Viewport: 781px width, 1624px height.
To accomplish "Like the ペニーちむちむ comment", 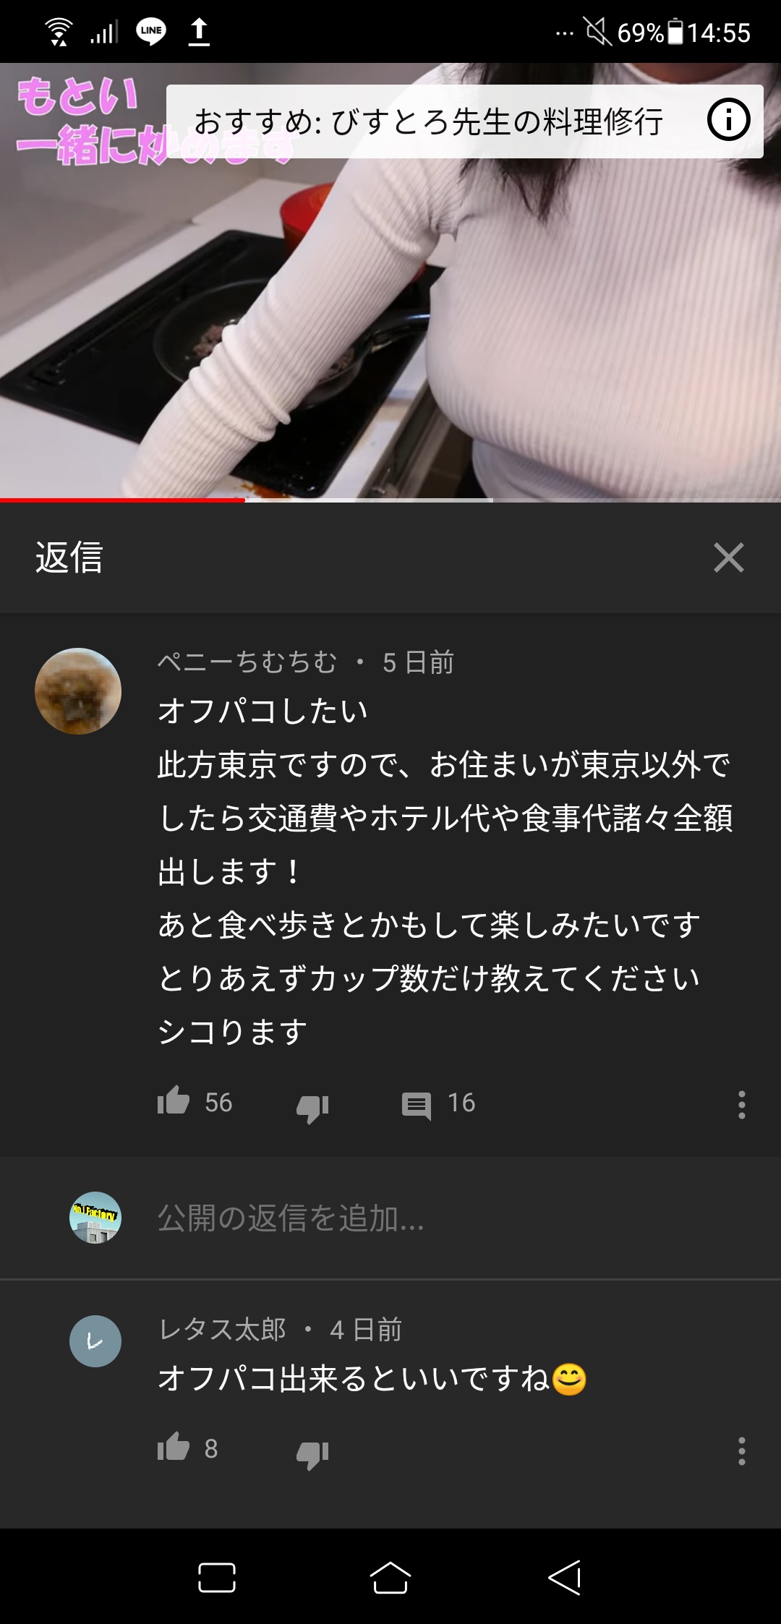I will pyautogui.click(x=174, y=1102).
